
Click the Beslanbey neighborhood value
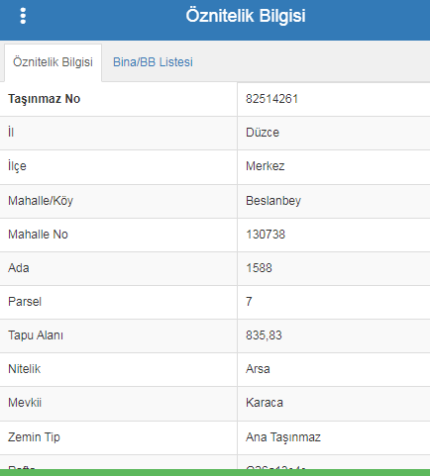(x=273, y=201)
